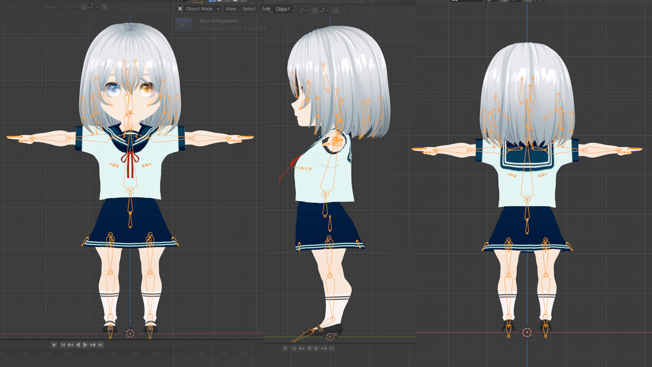The height and width of the screenshot is (367, 652).
Task: Jump to next keyframe in left timeline
Action: coord(93,345)
